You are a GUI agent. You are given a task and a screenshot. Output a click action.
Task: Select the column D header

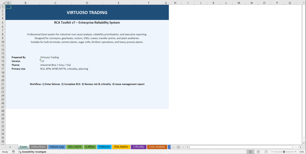click(87, 3)
